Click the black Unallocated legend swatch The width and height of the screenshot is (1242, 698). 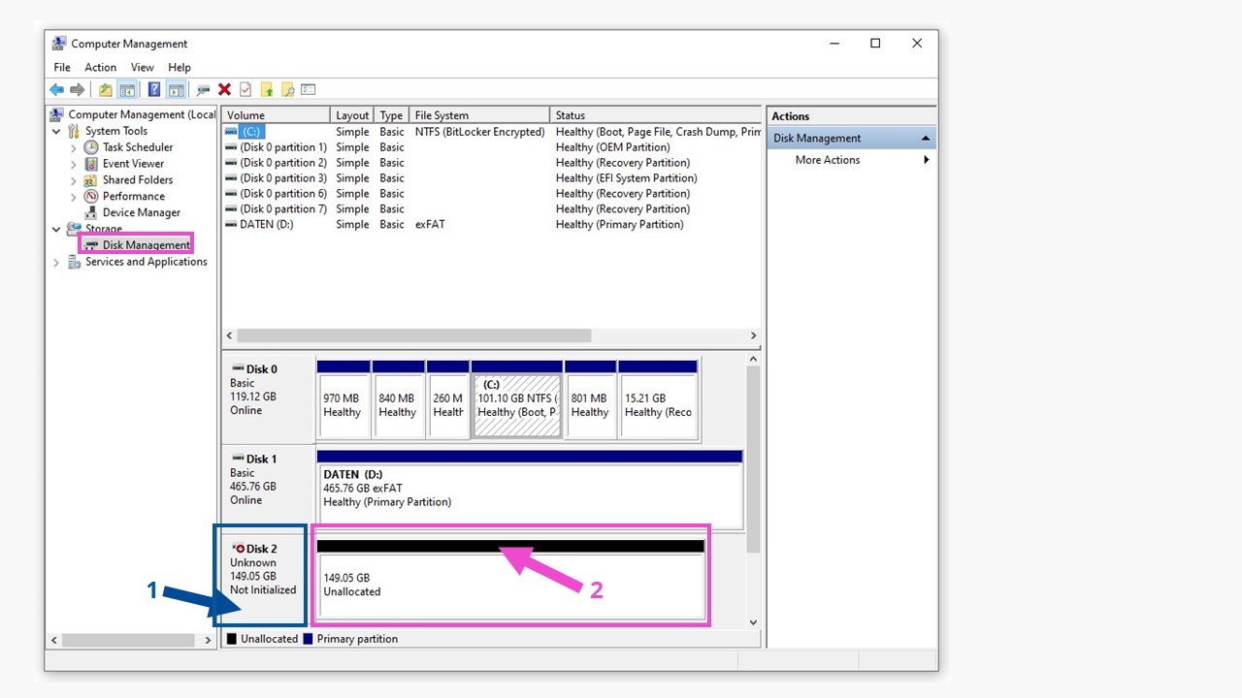pos(232,639)
